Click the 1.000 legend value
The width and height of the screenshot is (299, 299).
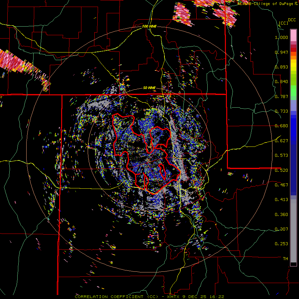pos(281,37)
